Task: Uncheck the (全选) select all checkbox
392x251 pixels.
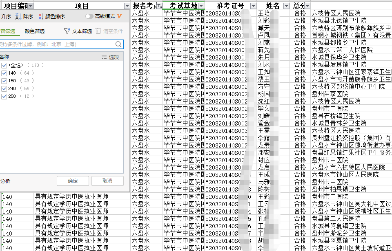Action: click(4, 65)
